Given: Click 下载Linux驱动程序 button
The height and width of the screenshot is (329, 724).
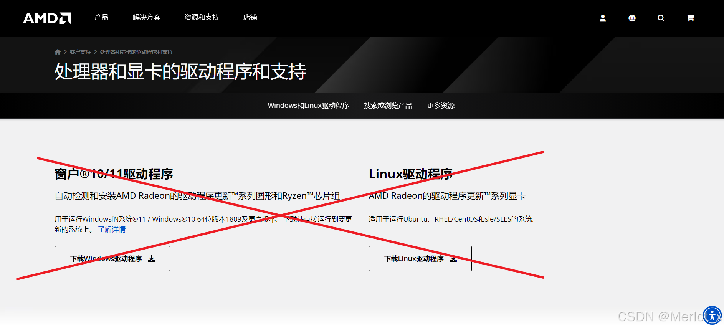Looking at the screenshot, I should pyautogui.click(x=420, y=259).
